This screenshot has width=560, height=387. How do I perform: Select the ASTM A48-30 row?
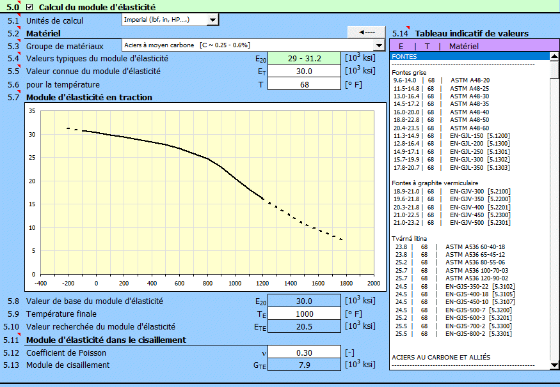point(470,96)
